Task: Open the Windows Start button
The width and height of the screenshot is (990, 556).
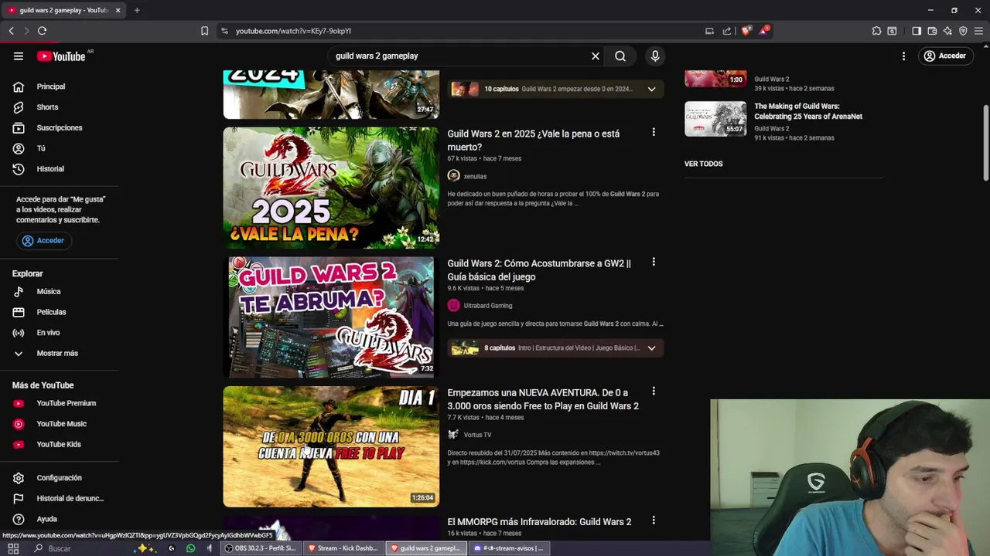Action: click(x=13, y=548)
